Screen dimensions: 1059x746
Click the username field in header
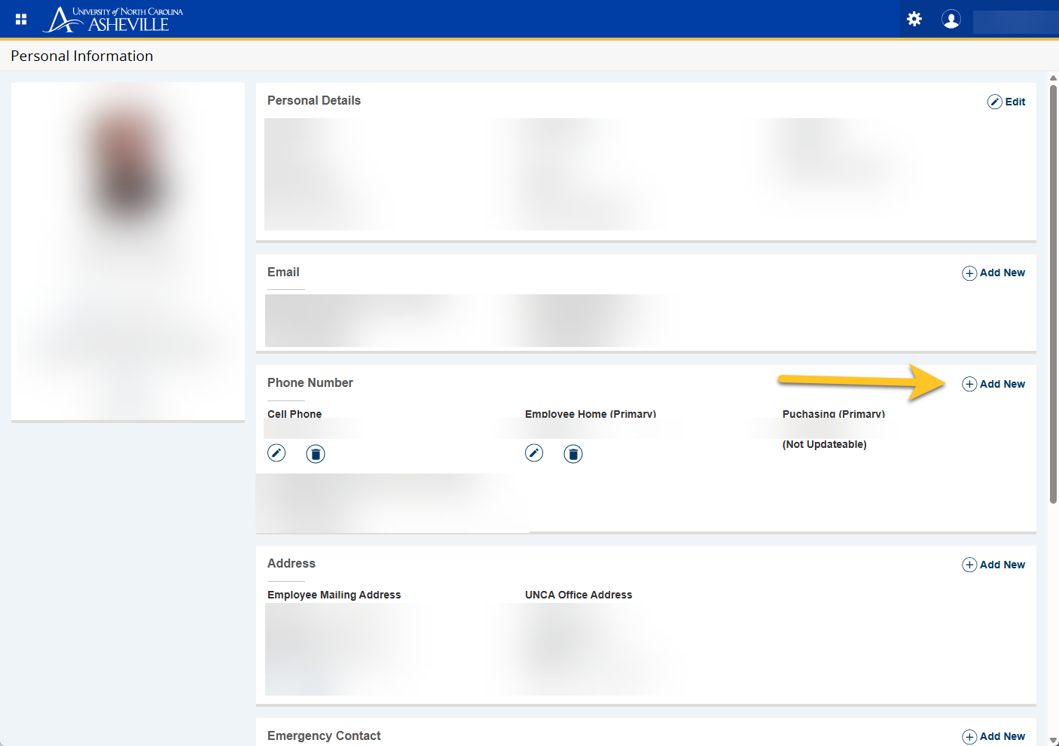point(1014,22)
